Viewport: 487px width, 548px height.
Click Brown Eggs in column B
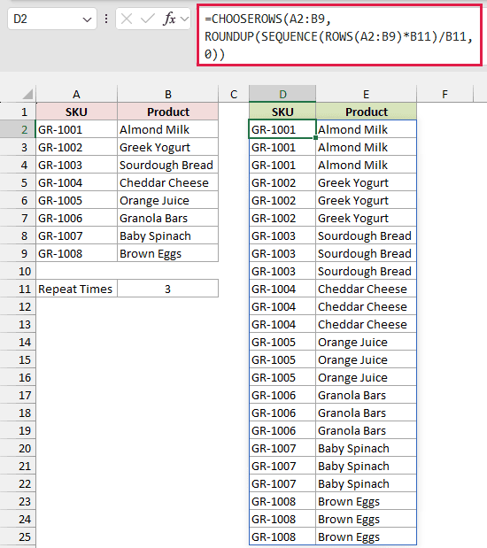(x=168, y=254)
